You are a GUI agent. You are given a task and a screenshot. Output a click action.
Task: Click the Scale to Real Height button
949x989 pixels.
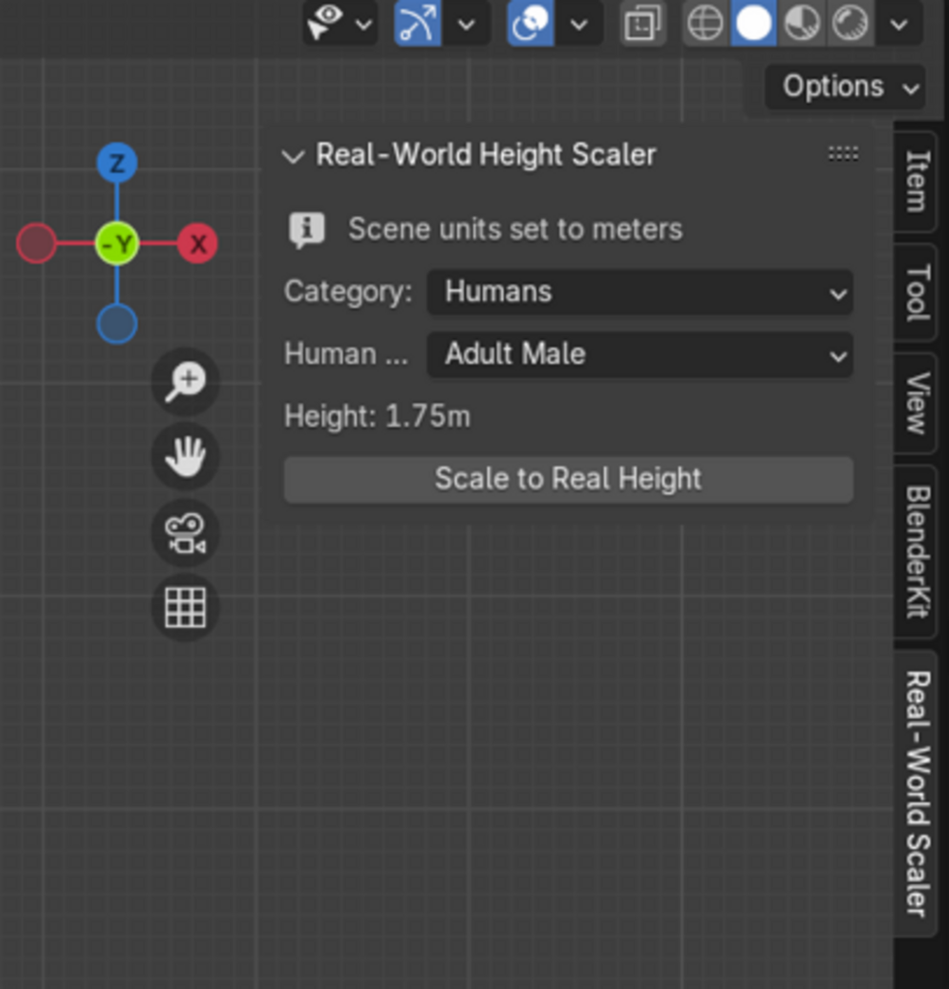coord(568,479)
